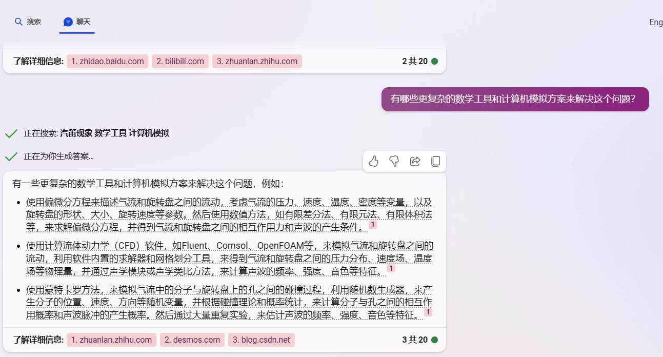663x357 pixels.
Task: Click the 3 共 20 counter text
Action: [x=415, y=340]
